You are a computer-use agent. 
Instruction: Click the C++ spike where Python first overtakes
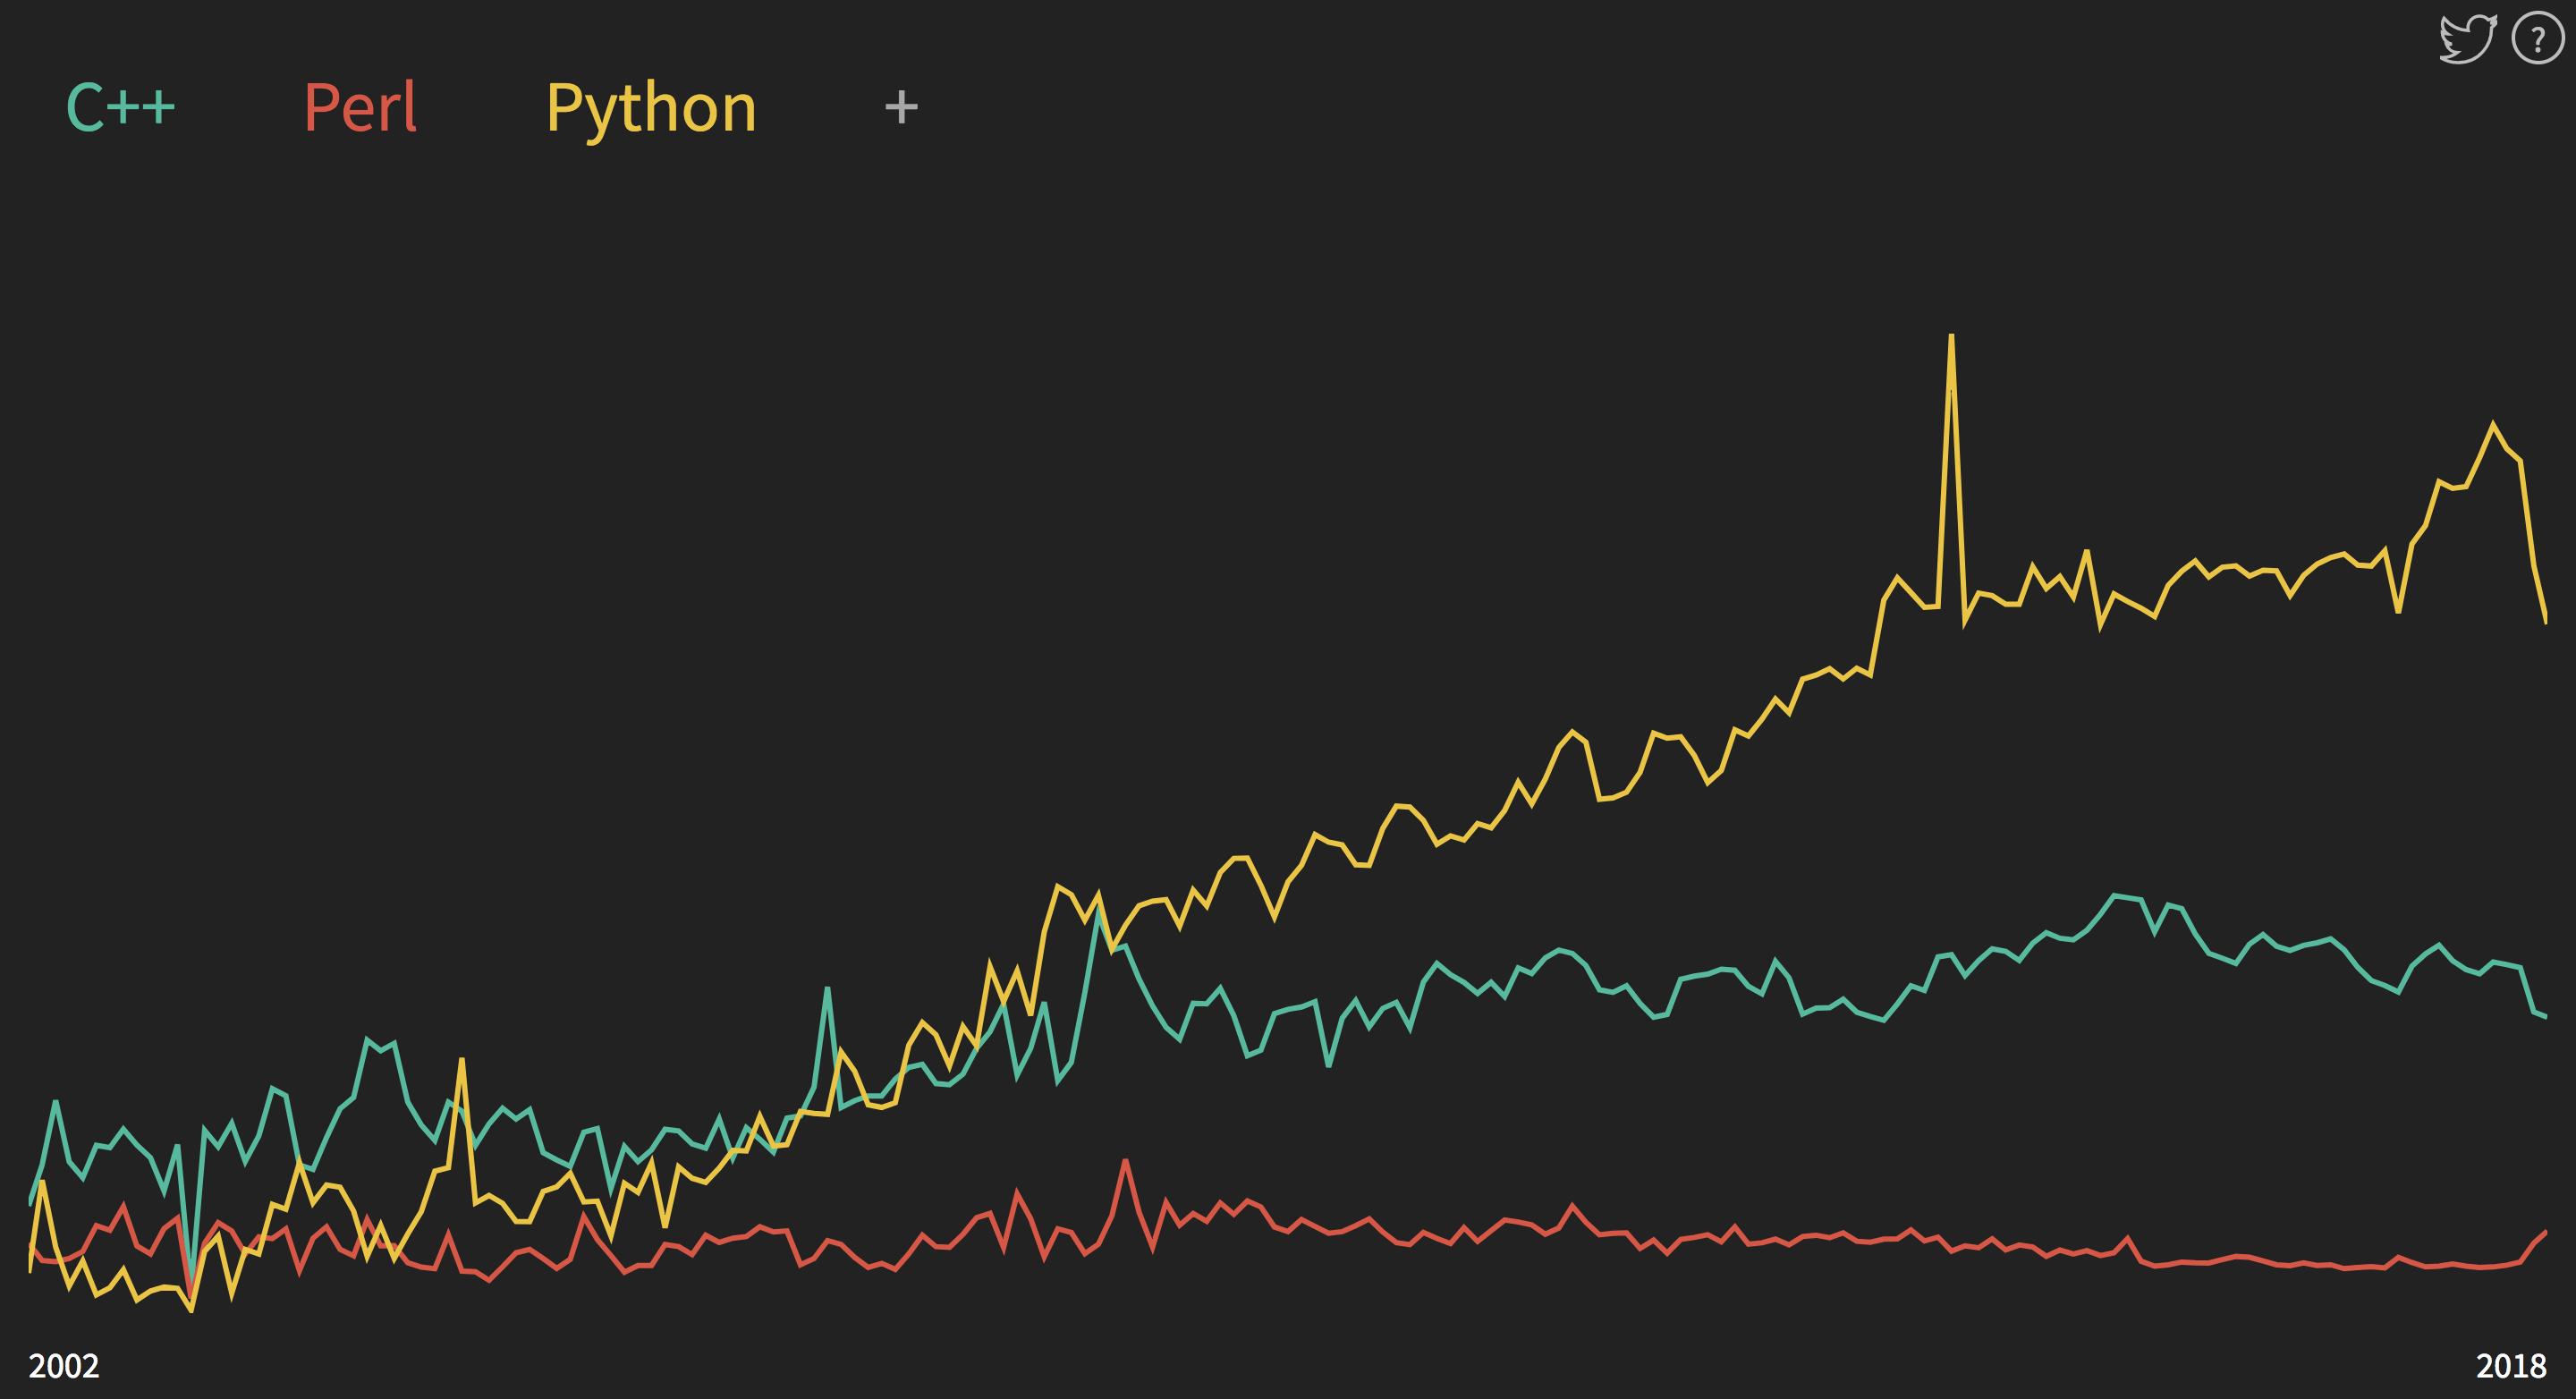827,989
